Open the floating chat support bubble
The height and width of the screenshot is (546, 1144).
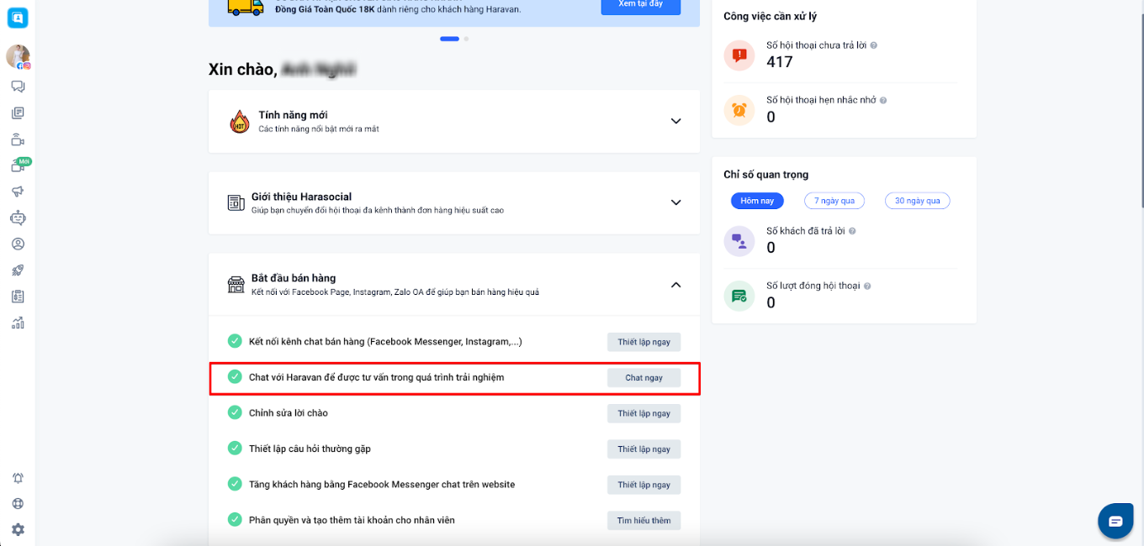[1115, 521]
